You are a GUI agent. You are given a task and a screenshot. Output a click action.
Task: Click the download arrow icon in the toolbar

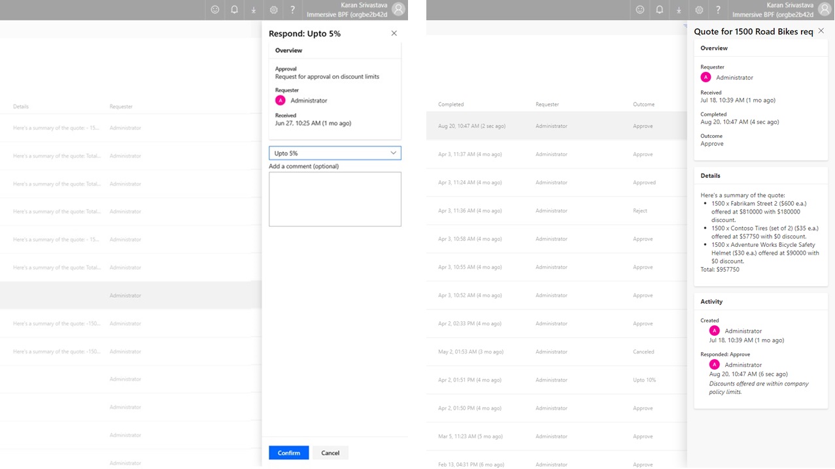[x=253, y=9]
